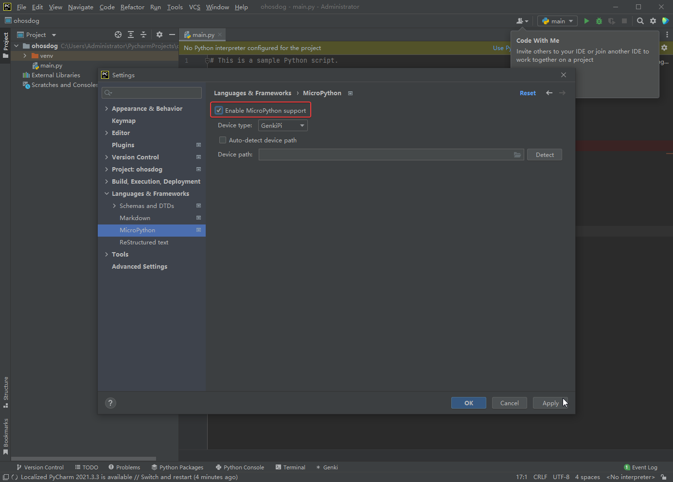Click the read-only lock icon in status bar

point(663,477)
